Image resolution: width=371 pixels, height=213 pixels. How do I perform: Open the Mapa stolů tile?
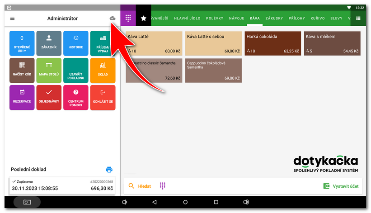pyautogui.click(x=49, y=71)
